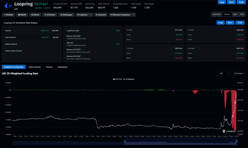Expand the Ethereum Ecosystem dropdown arrow
The image size is (248, 148).
tap(134, 15)
